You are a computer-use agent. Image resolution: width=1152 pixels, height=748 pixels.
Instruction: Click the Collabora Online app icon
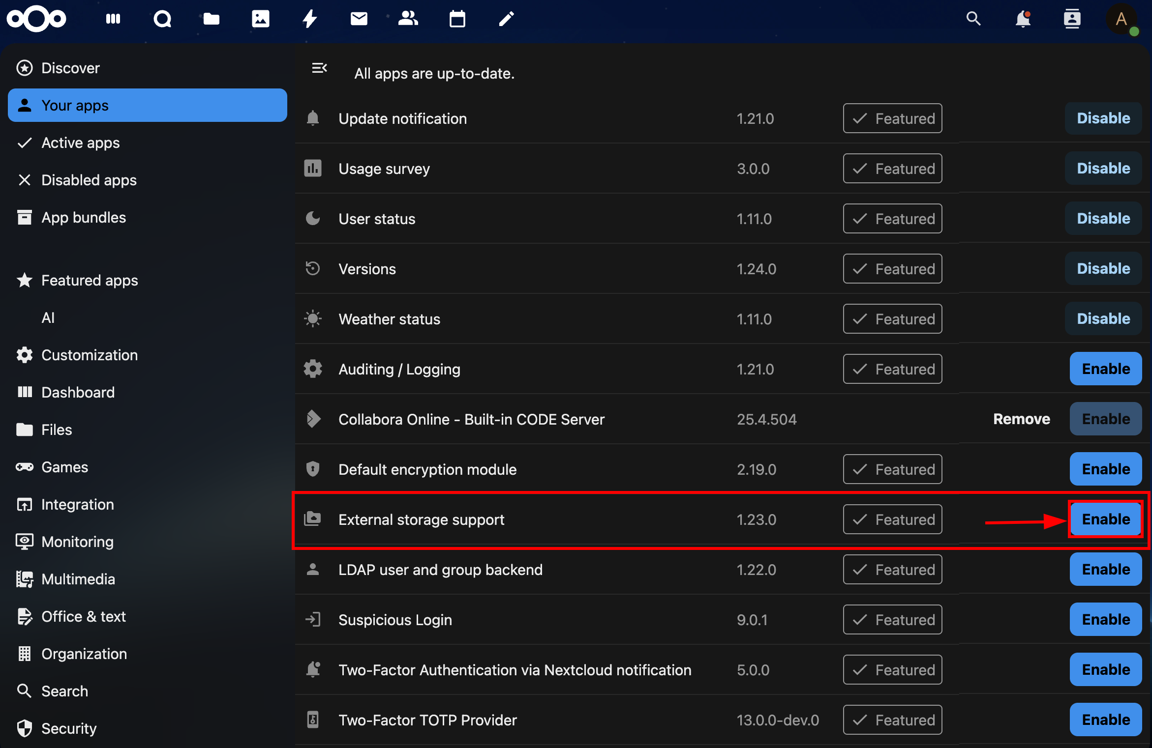pos(313,419)
